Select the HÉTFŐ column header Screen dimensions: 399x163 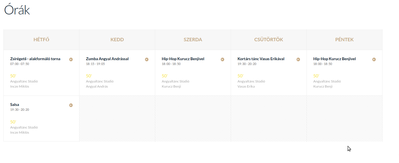click(41, 40)
